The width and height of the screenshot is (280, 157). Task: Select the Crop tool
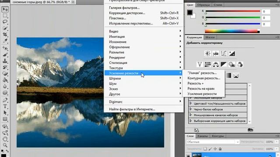coord(5,34)
